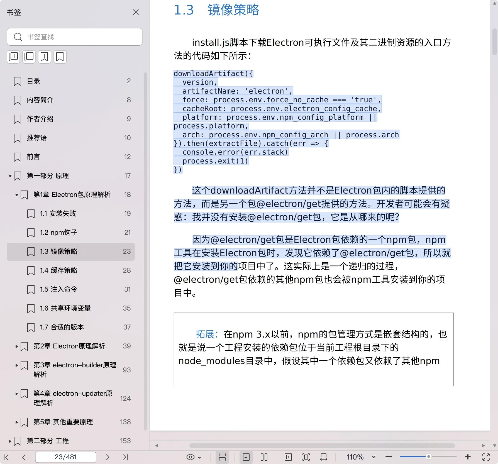Fit page to window icon
This screenshot has width=498, height=464.
pos(306,457)
